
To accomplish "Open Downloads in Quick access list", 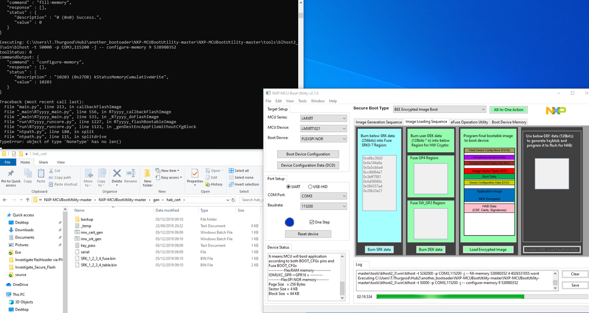I will click(x=24, y=230).
